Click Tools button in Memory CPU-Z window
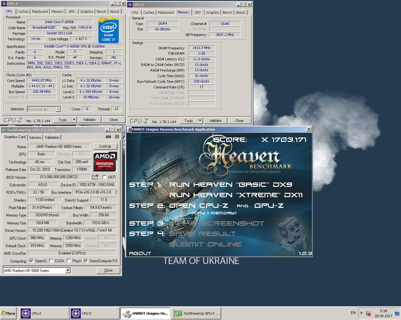 click(x=189, y=121)
